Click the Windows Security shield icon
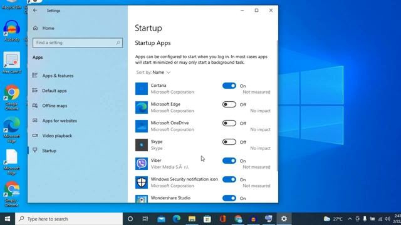The width and height of the screenshot is (401, 225). click(x=142, y=182)
